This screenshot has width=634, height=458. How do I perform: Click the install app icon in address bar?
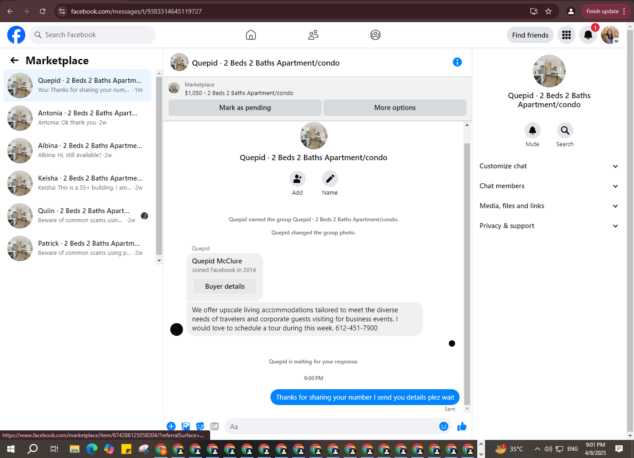pos(534,11)
